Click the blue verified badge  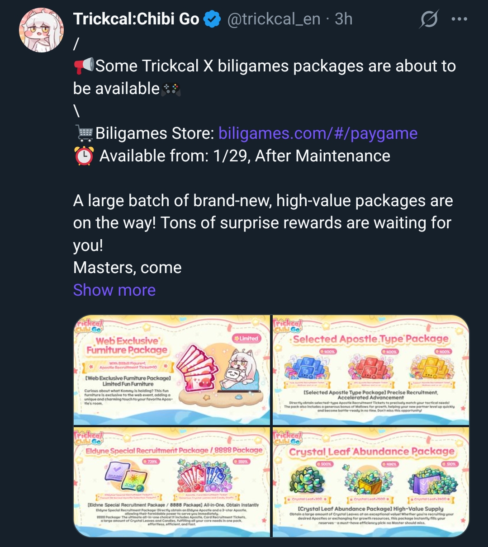pyautogui.click(x=213, y=19)
